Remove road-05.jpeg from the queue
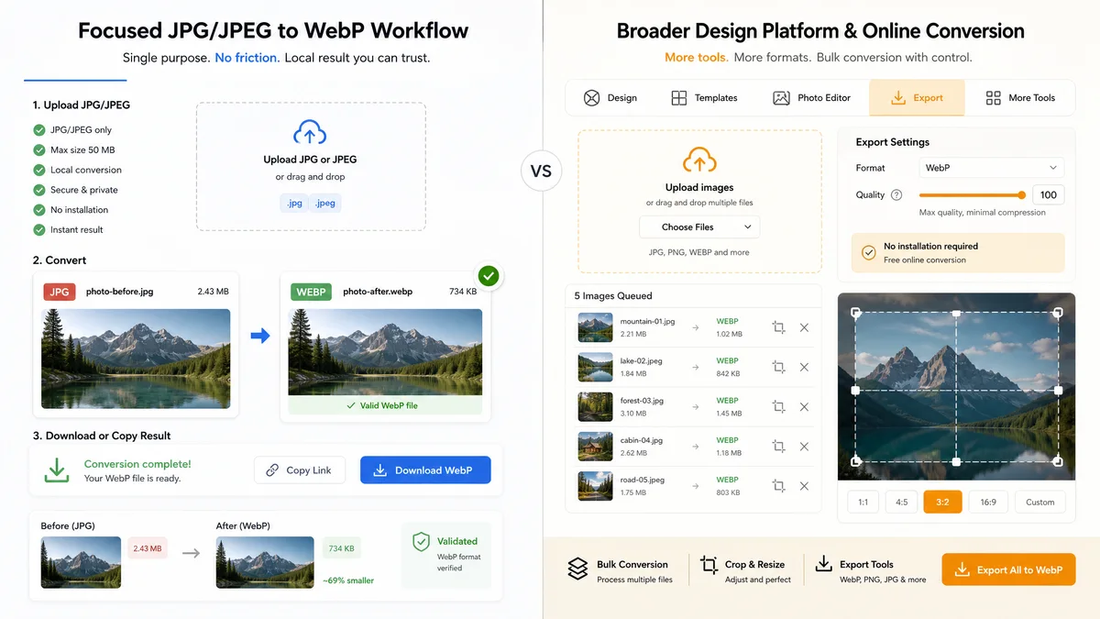1100x619 pixels. coord(804,486)
